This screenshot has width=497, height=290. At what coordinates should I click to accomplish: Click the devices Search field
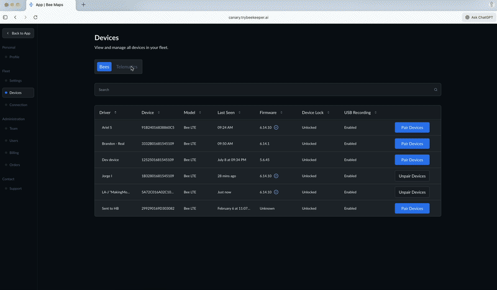pos(261,89)
